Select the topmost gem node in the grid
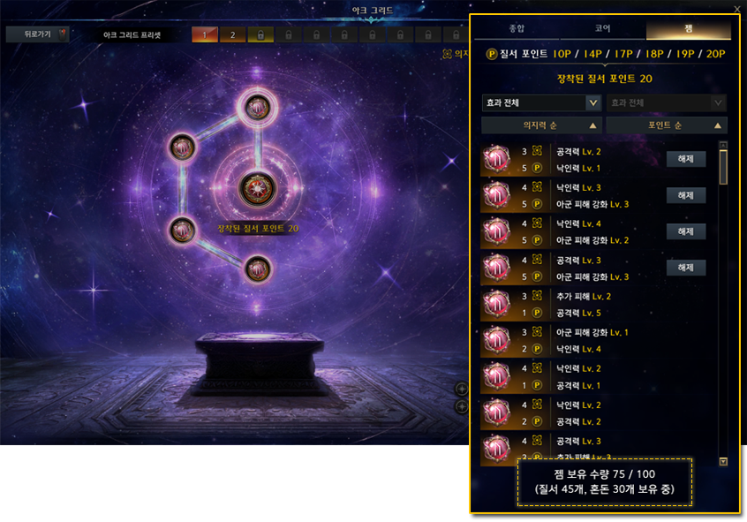This screenshot has width=747, height=522. pyautogui.click(x=257, y=107)
